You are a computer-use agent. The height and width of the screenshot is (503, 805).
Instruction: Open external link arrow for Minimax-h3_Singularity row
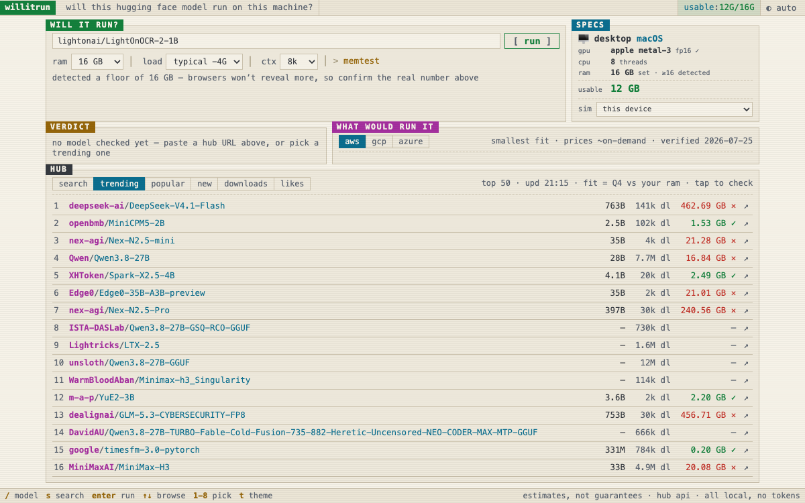[x=746, y=380]
